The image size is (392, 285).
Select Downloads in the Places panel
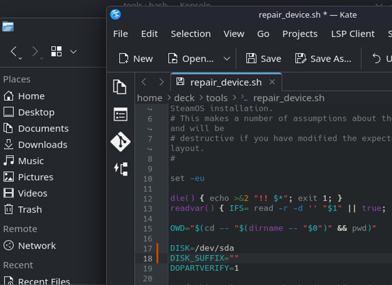pyautogui.click(x=42, y=145)
